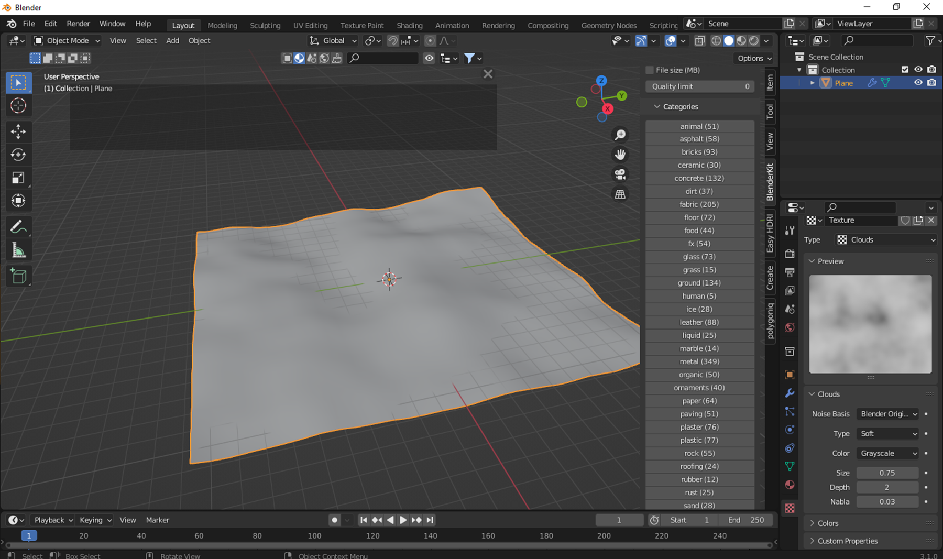Open the viewport Add menu
This screenshot has height=559, width=943.
tap(172, 40)
